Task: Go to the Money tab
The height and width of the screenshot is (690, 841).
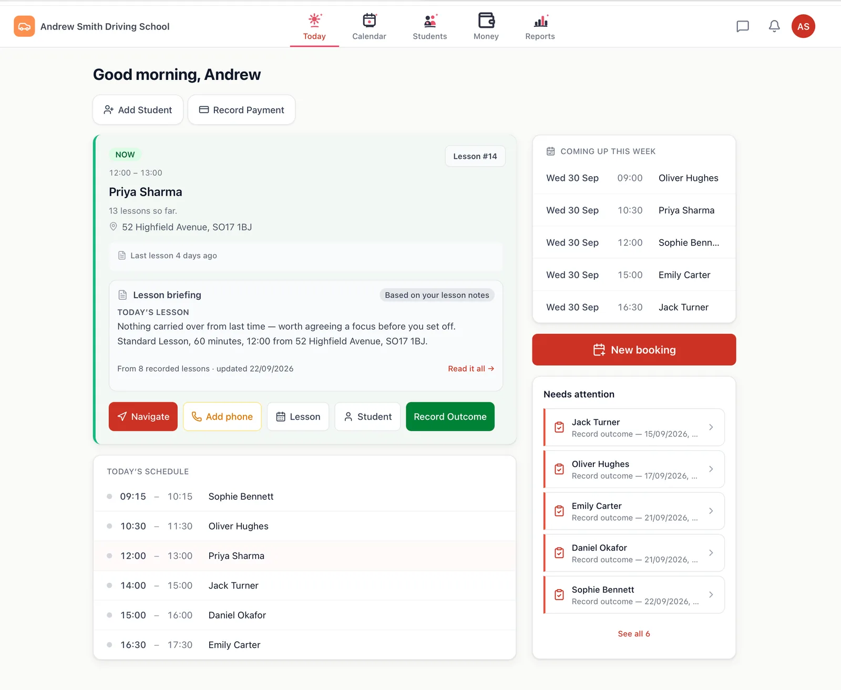Action: [x=486, y=27]
